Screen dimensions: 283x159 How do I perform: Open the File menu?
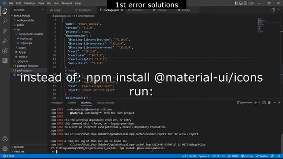pos(11,3)
